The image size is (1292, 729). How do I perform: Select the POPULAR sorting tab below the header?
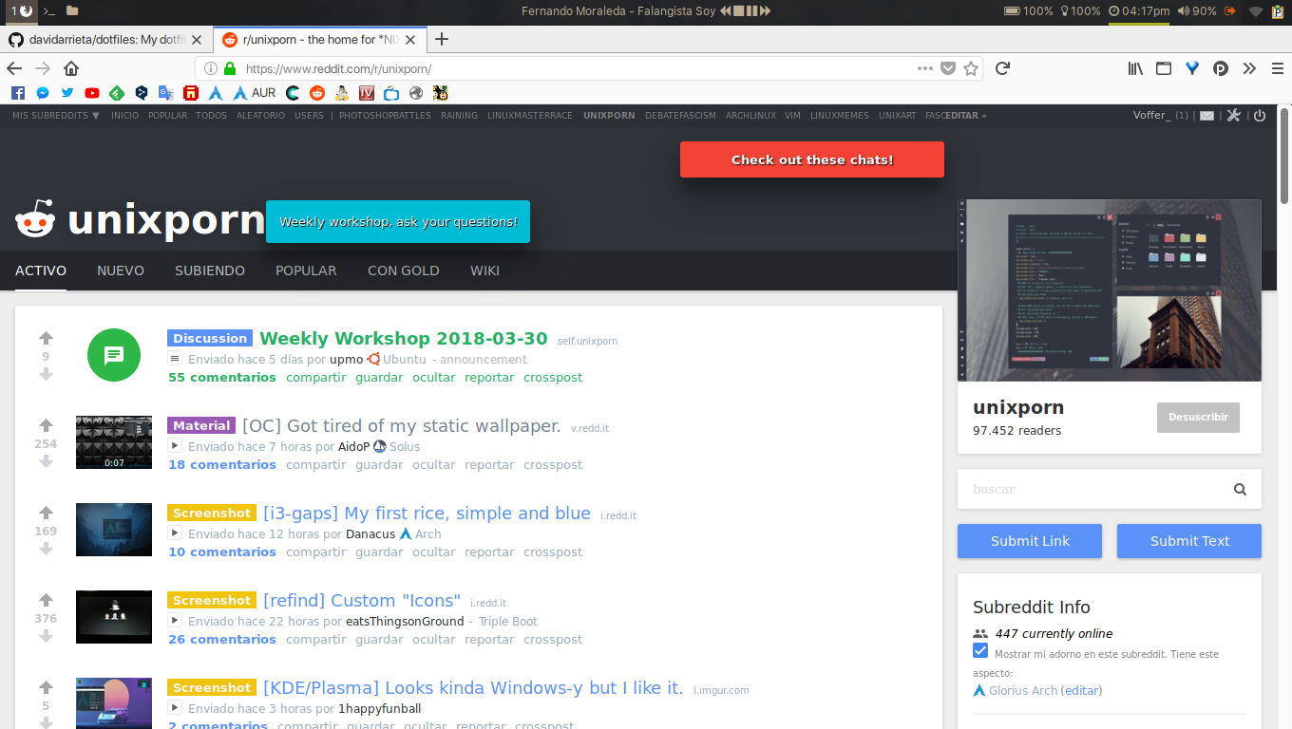pos(306,271)
